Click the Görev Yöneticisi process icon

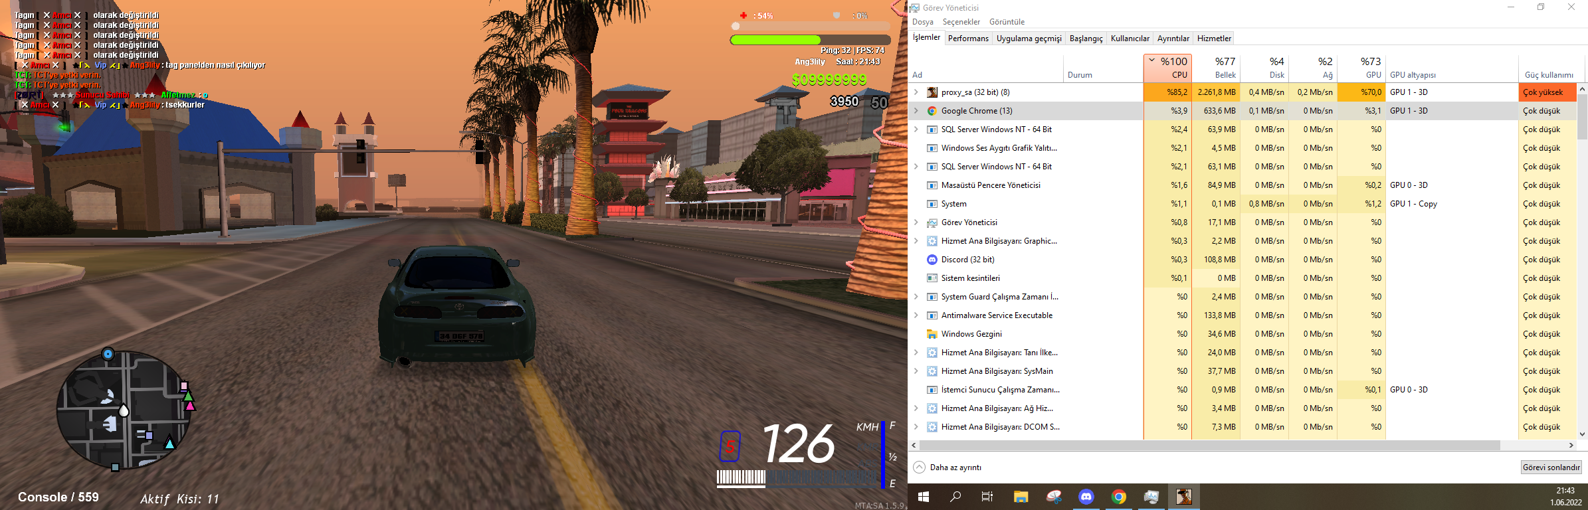pyautogui.click(x=932, y=222)
